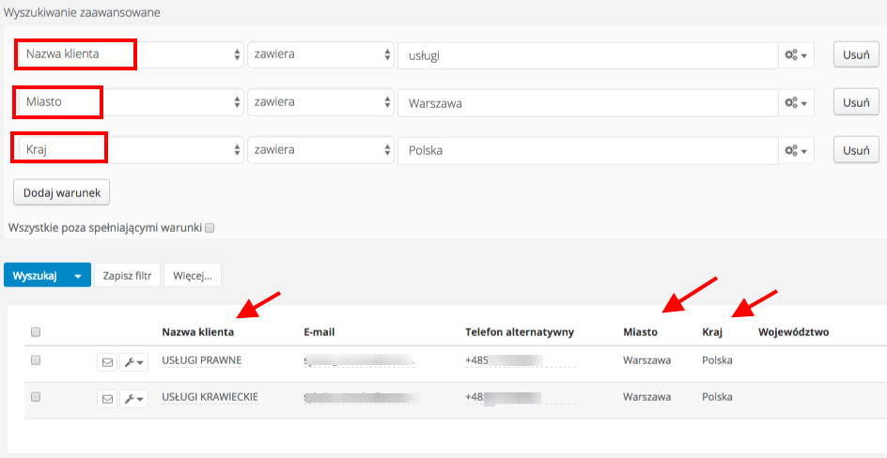The image size is (887, 458).
Task: Remove the Kraj condition with Usuń
Action: (856, 150)
